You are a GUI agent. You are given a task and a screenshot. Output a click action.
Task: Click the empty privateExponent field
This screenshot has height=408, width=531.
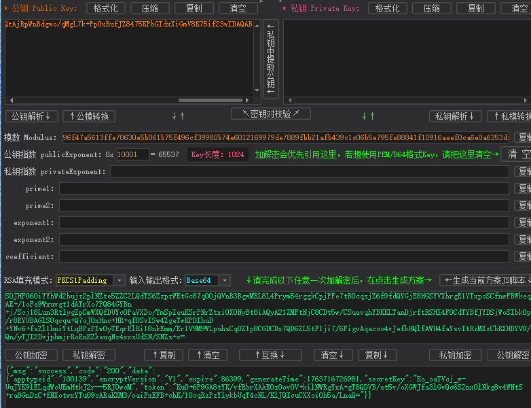tap(309, 171)
